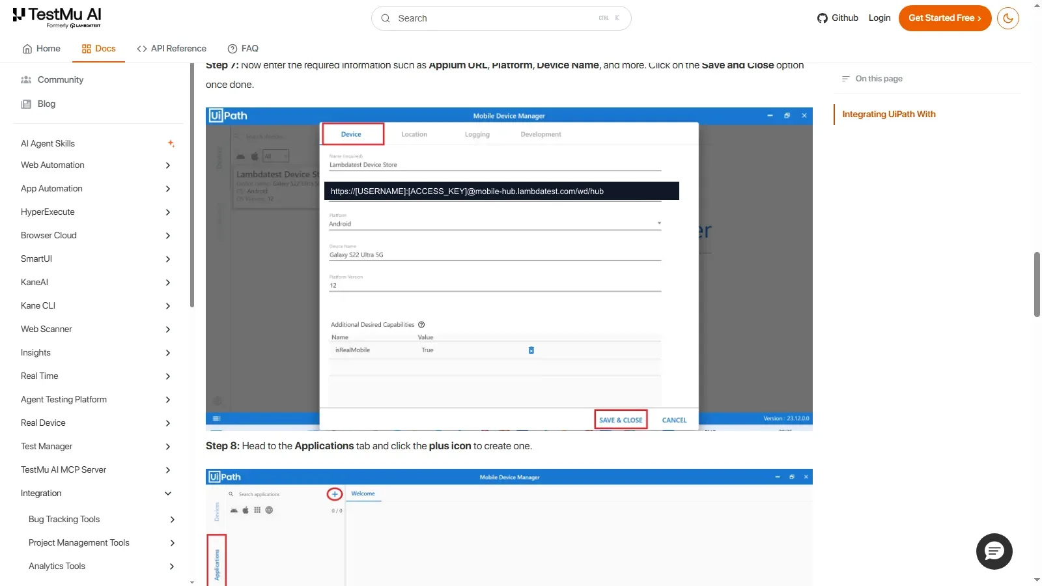Expand the Kane CLI section

(x=98, y=306)
